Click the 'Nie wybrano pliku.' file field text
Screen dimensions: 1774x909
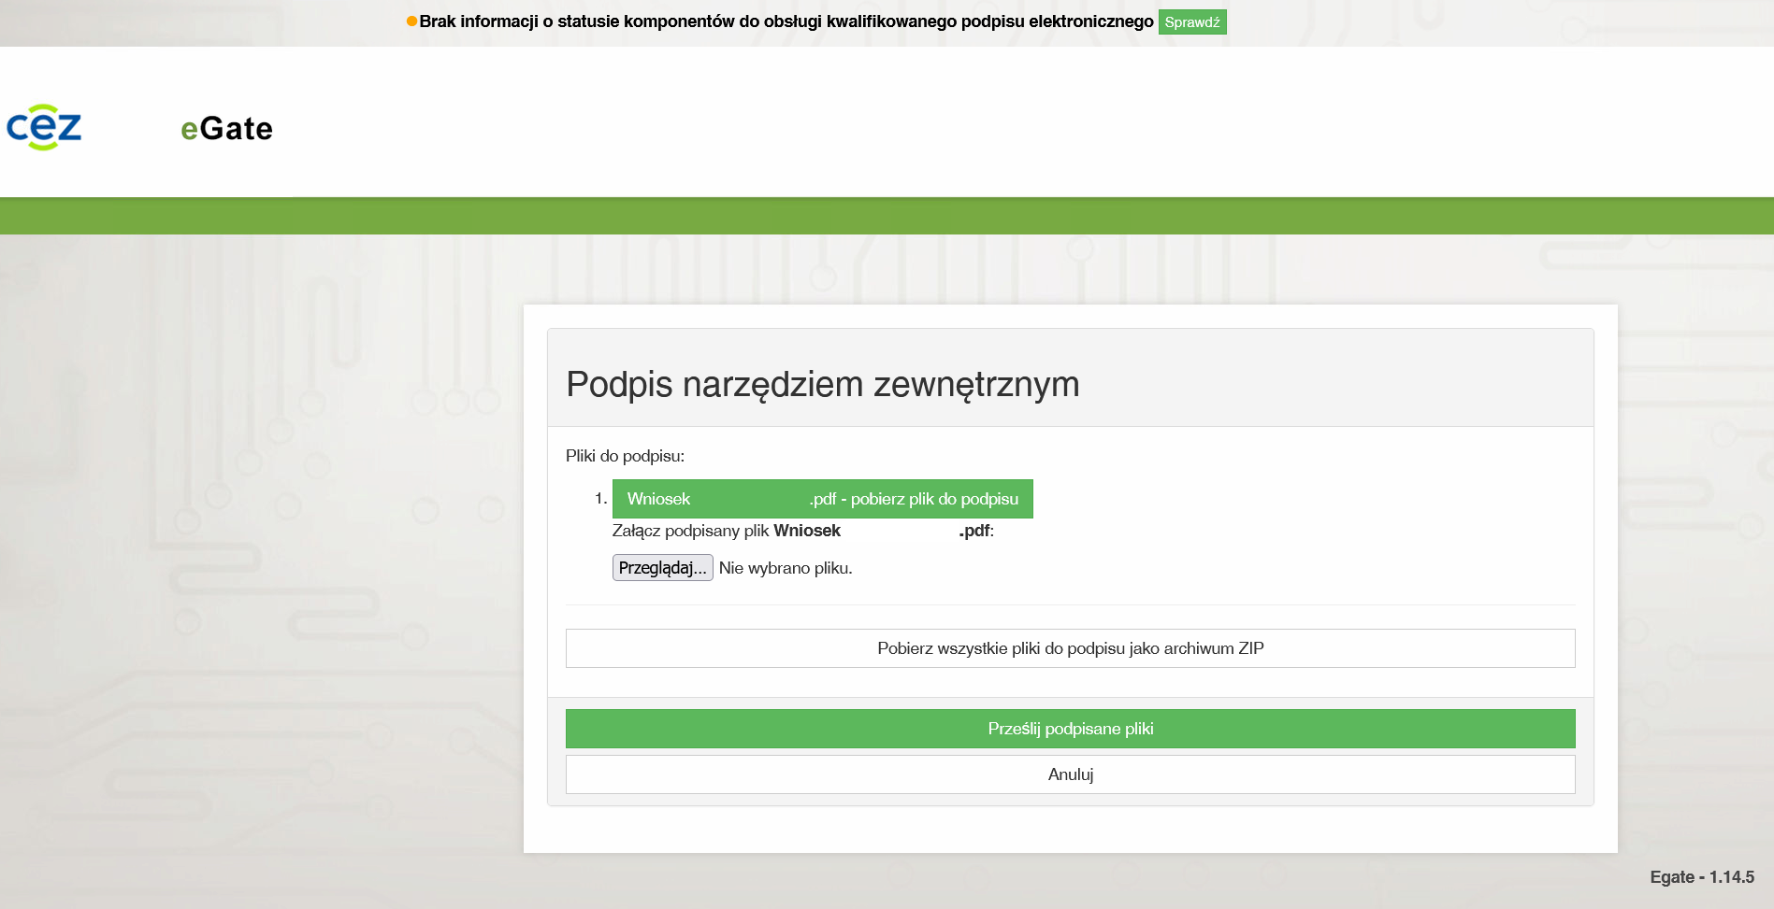point(786,568)
